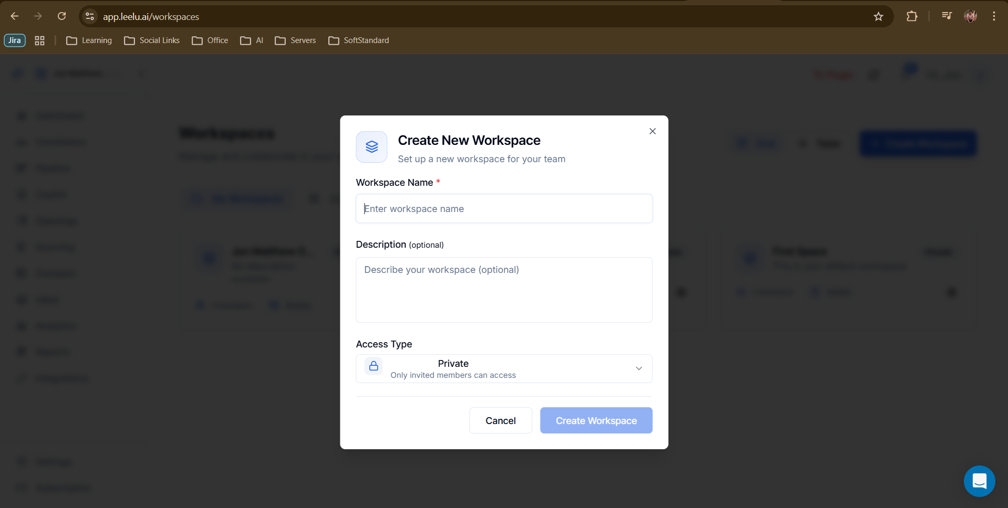This screenshot has width=1008, height=508.
Task: Click the Workspace Name input field
Action: pos(504,209)
